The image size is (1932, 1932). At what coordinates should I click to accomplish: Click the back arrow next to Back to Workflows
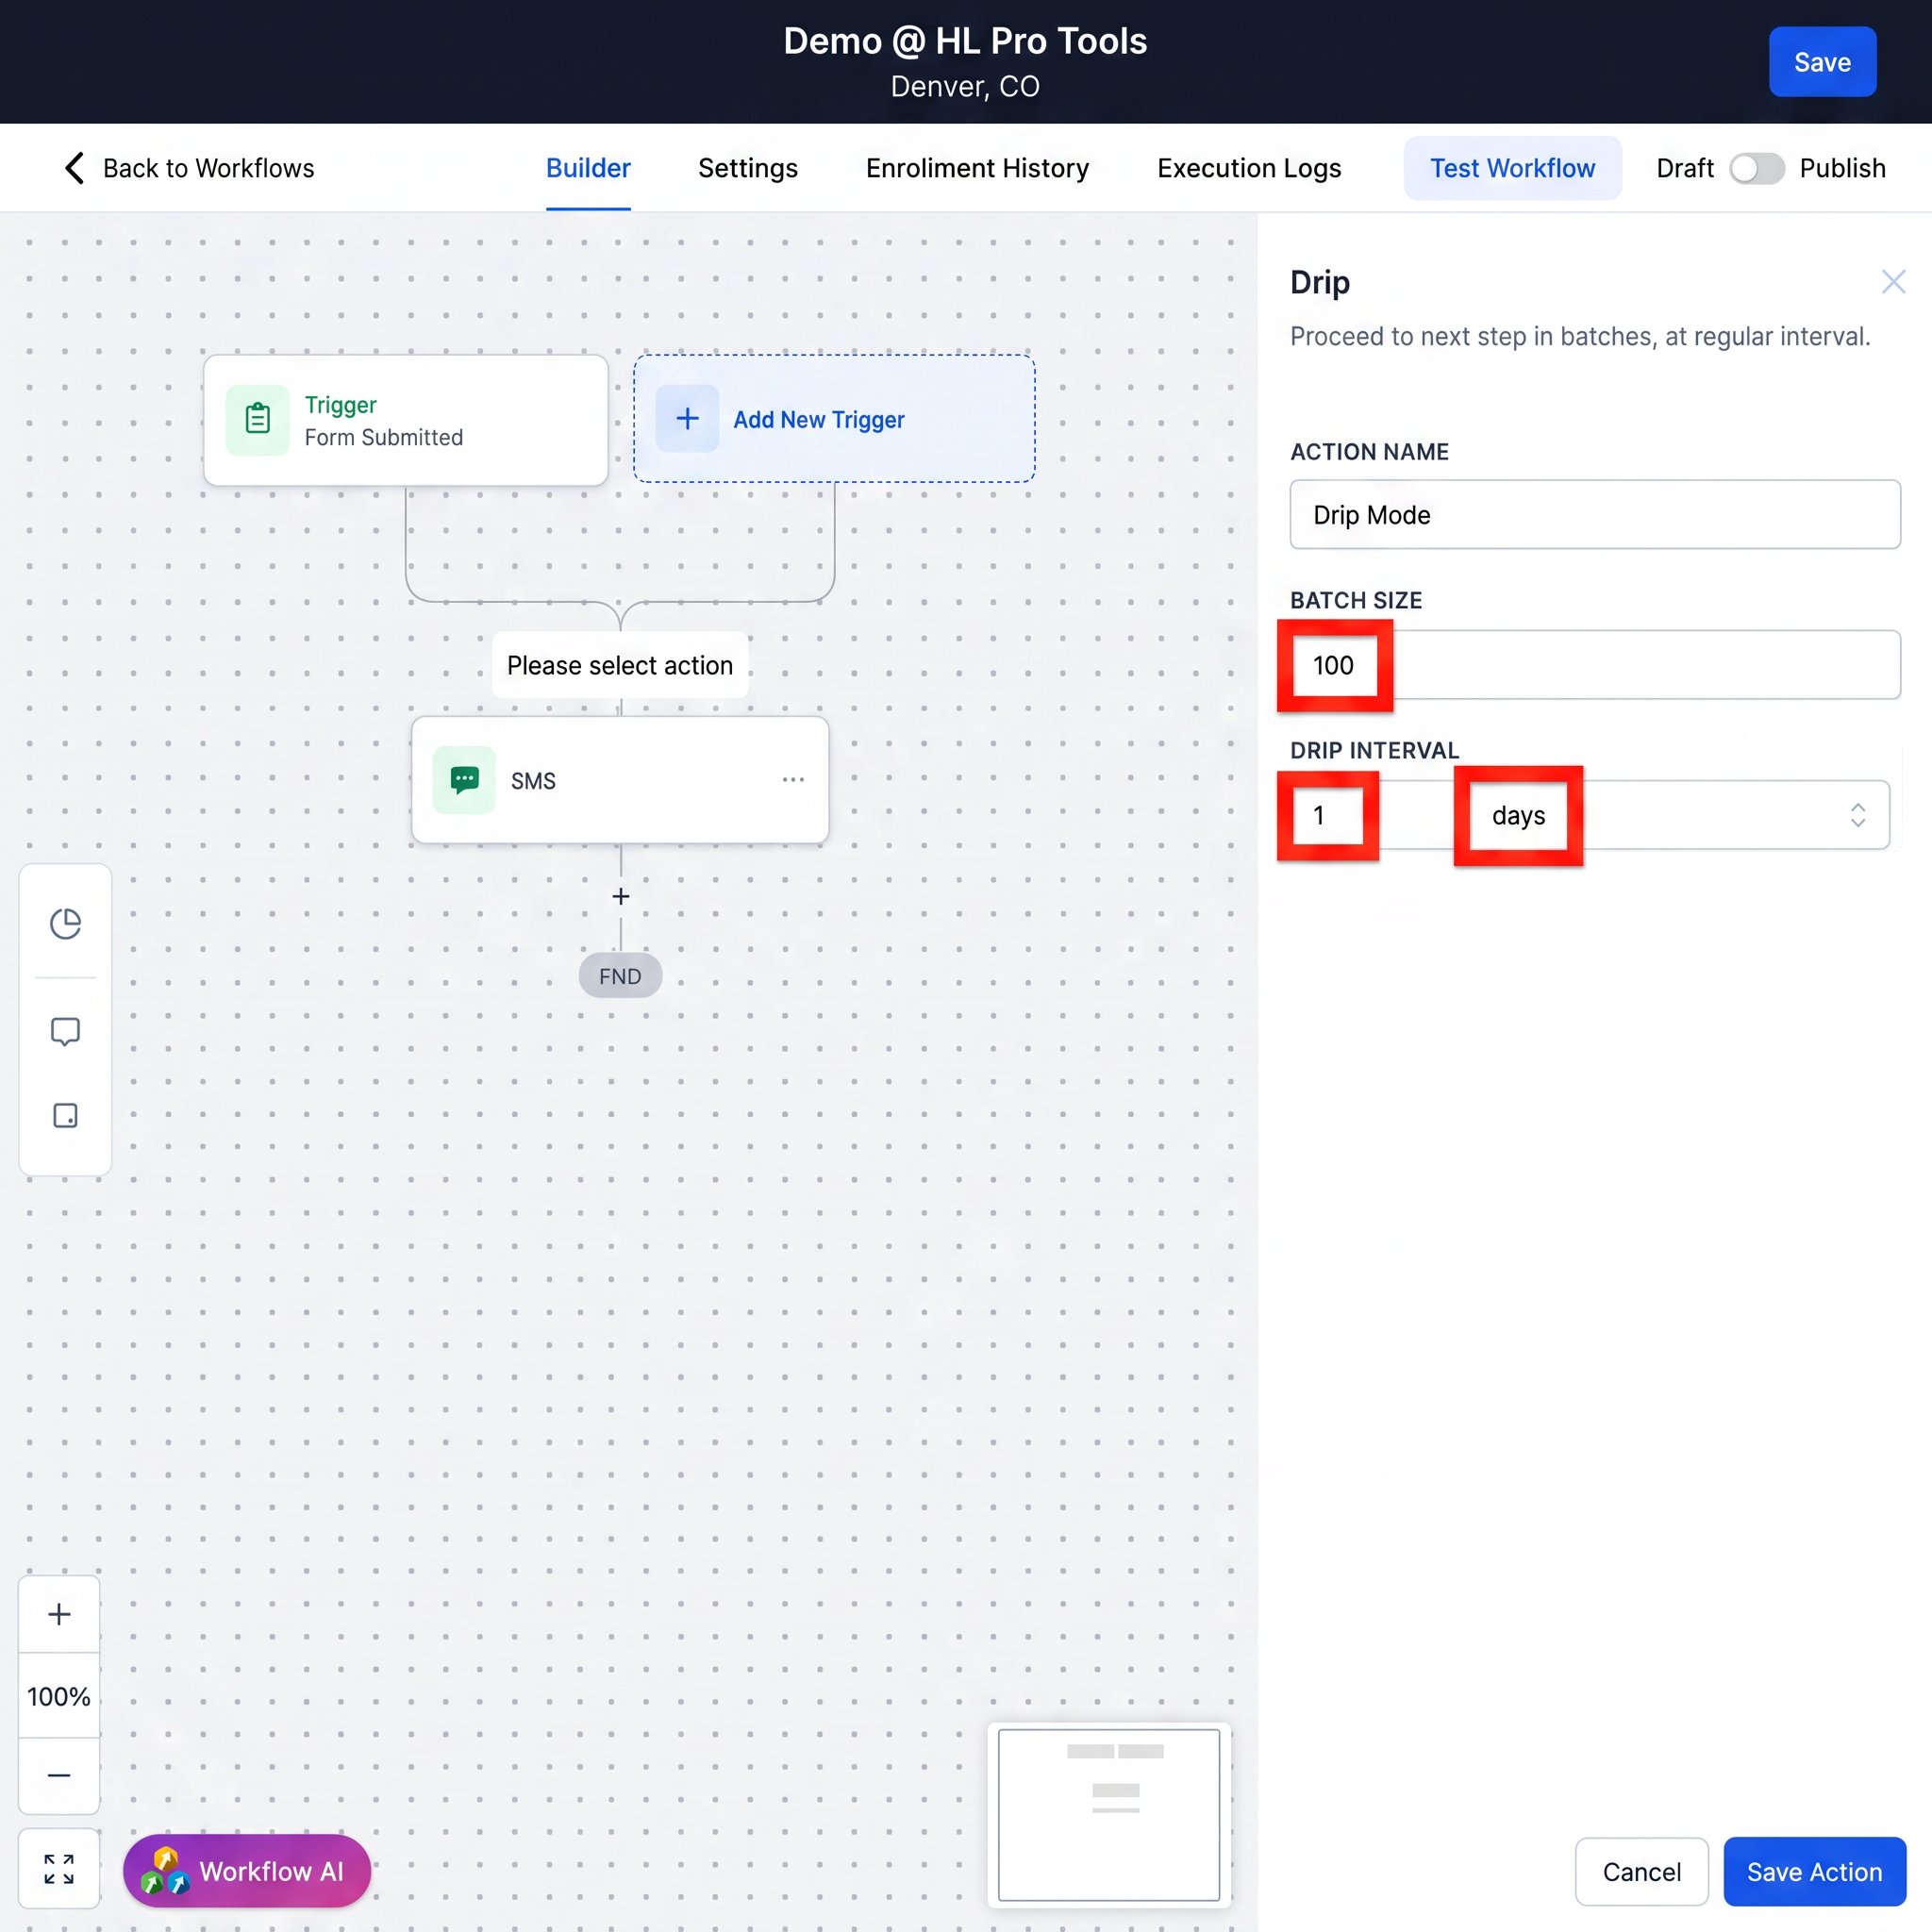click(x=74, y=168)
